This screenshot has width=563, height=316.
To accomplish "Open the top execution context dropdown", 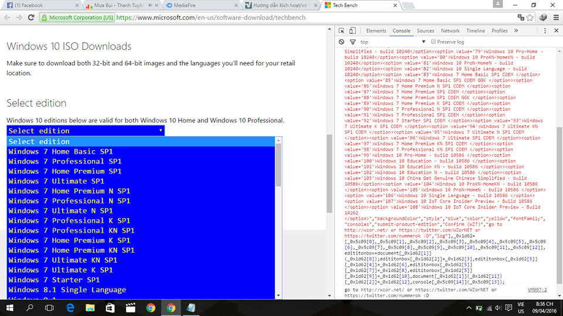I will coord(393,42).
